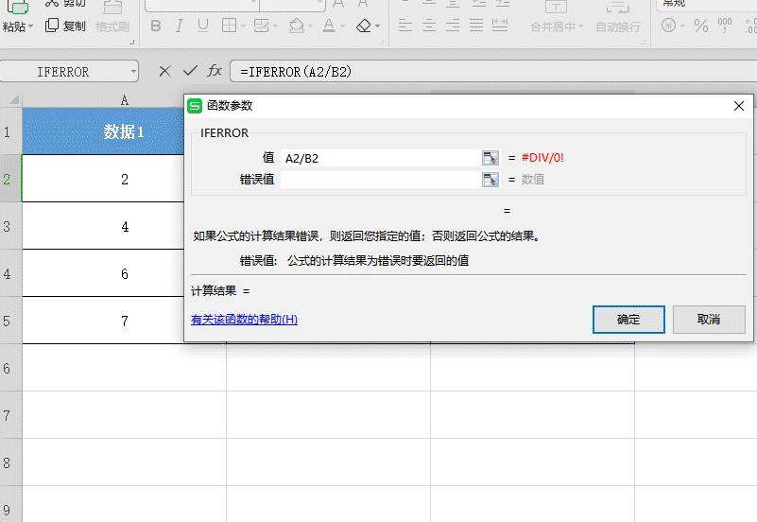
Task: Click the confirm formula checkmark icon
Action: pos(190,71)
